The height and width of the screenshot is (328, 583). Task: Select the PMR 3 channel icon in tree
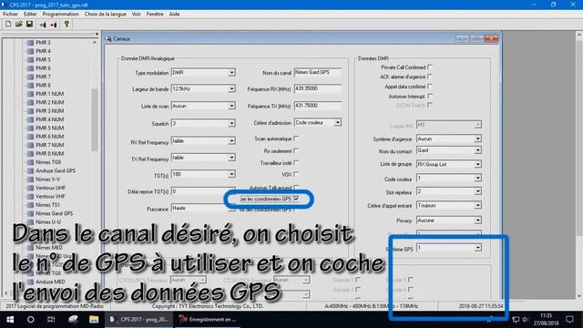(30, 43)
